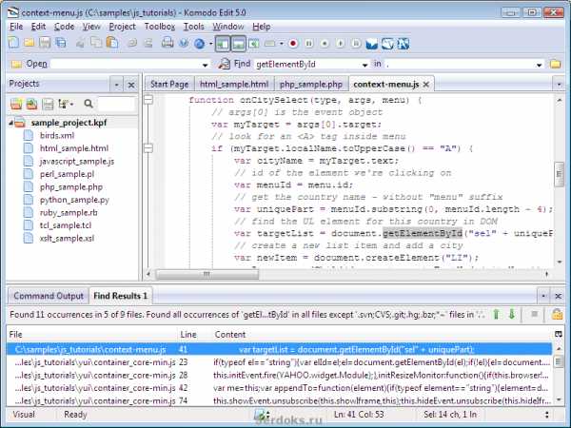Click the Run Last Macro play button

(x=340, y=44)
